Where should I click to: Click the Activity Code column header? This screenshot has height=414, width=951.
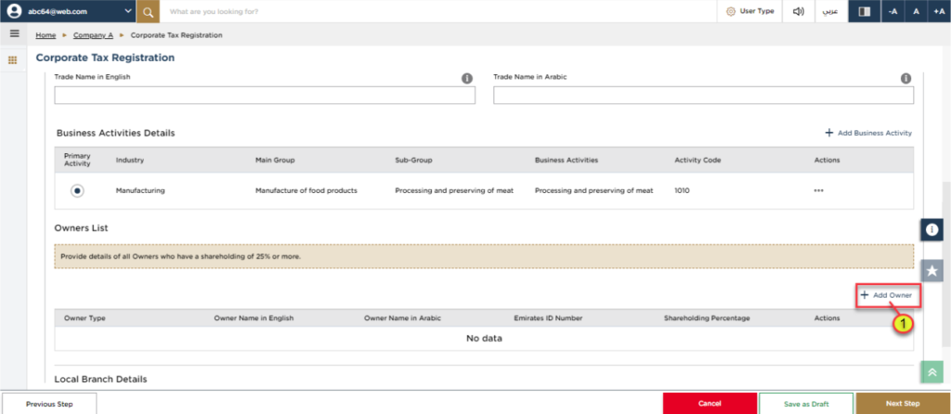tap(697, 160)
